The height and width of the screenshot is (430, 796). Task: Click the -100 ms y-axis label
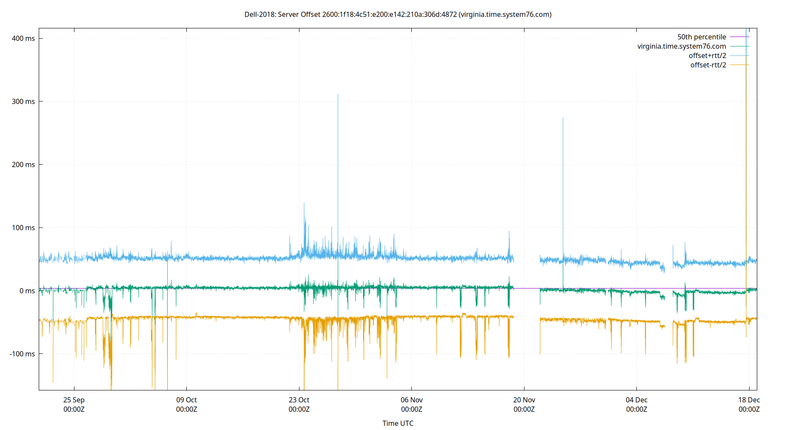click(23, 354)
